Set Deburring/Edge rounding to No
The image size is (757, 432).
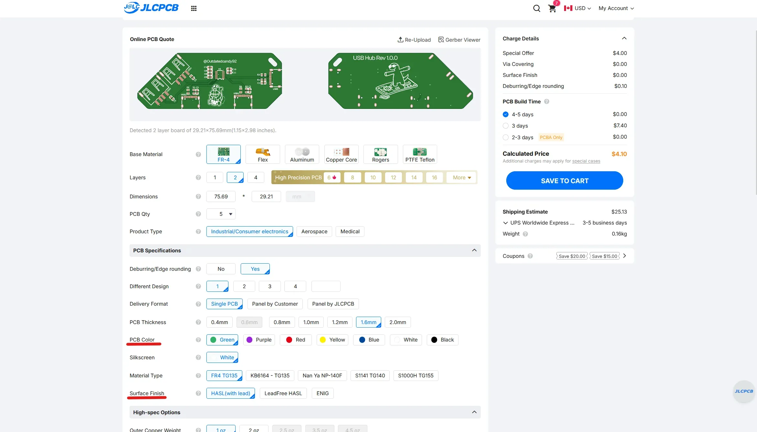coord(221,269)
